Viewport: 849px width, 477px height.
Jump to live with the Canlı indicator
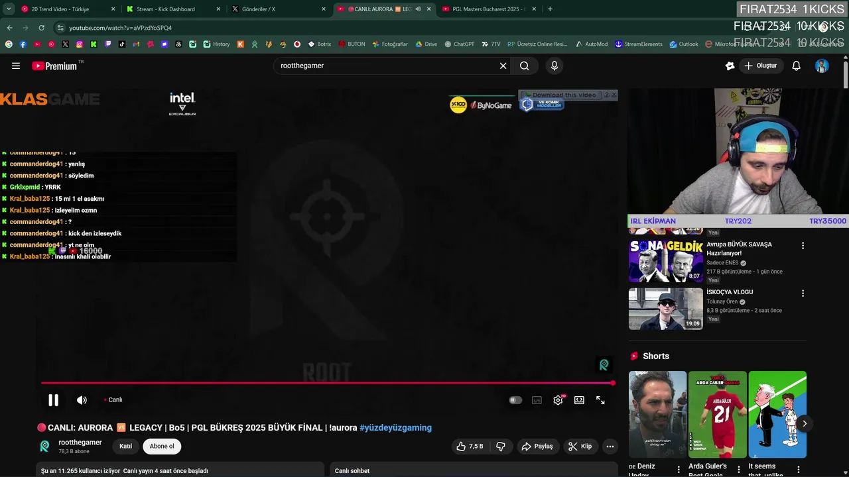point(113,399)
